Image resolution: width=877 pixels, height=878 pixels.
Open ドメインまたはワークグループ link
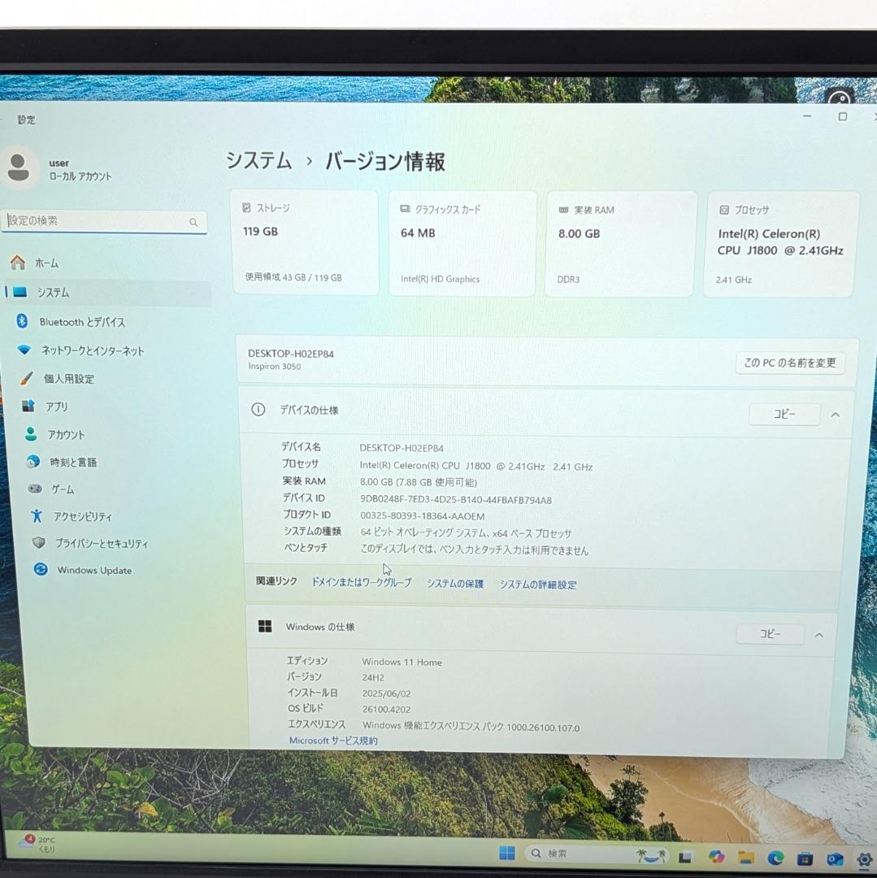362,582
